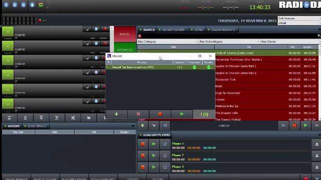Stop auxiliary Player 2
This screenshot has width=321, height=180.
(142, 155)
